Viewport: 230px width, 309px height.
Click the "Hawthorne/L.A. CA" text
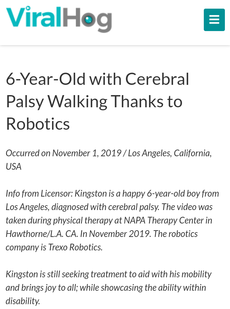tap(42, 234)
